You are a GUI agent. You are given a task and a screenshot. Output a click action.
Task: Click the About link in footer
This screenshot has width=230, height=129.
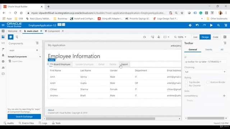(x=51, y=110)
